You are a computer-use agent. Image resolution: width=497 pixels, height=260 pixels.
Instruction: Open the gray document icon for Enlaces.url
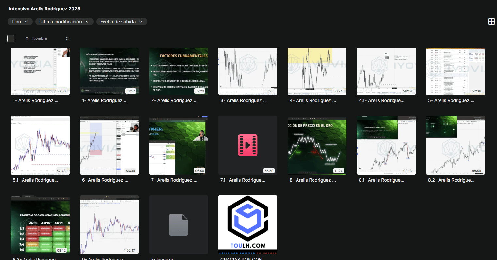click(178, 225)
